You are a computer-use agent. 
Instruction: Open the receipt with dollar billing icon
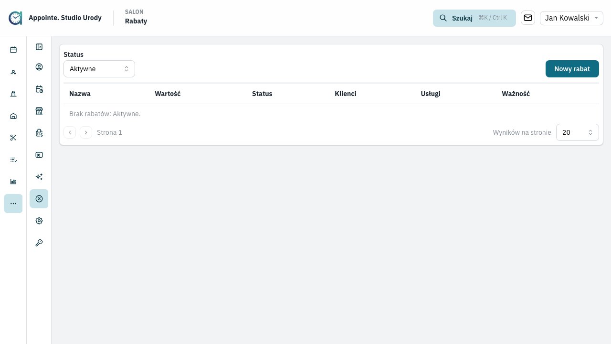click(39, 133)
